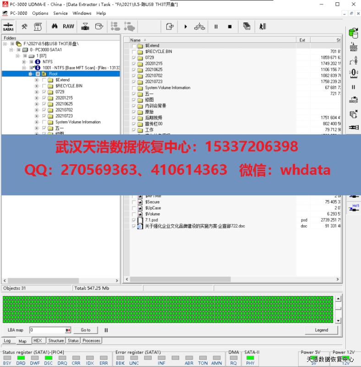This screenshot has width=361, height=367.
Task: Click the exit running-man icon
Action: point(263,27)
